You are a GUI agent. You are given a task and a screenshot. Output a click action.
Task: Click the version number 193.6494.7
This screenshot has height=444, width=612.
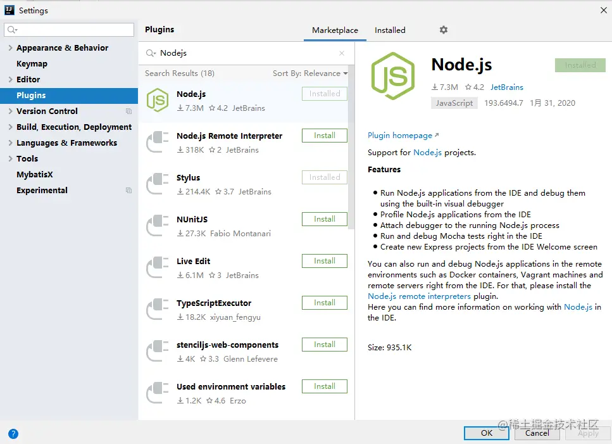[504, 103]
